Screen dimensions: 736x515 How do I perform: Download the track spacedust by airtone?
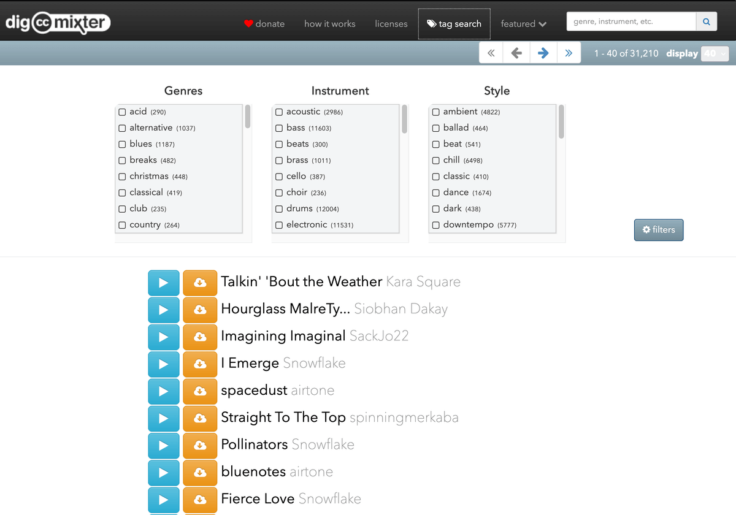click(200, 391)
